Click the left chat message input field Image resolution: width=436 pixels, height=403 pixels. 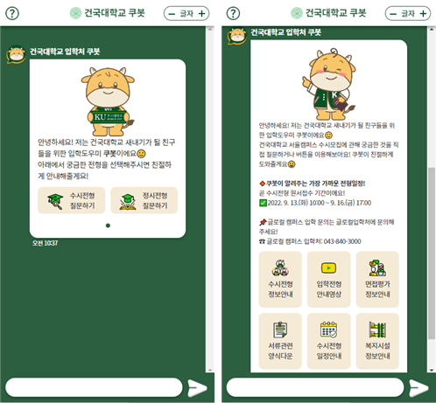94,387
